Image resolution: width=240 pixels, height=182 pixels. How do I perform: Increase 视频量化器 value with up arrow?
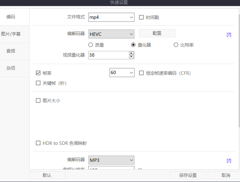[x=131, y=53]
